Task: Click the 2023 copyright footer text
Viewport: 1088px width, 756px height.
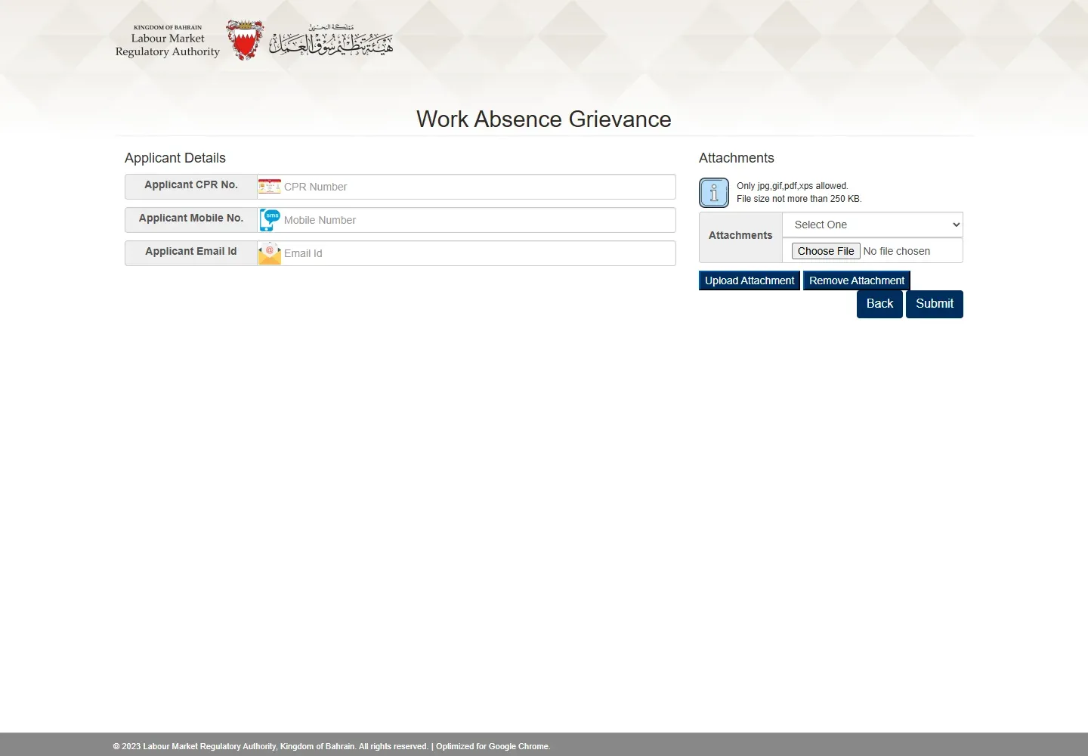Action: coord(270,746)
